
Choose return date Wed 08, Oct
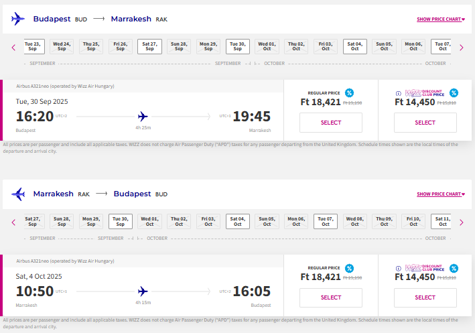point(354,222)
